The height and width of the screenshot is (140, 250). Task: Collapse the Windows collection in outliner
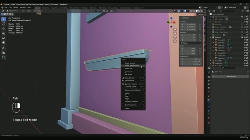211,37
